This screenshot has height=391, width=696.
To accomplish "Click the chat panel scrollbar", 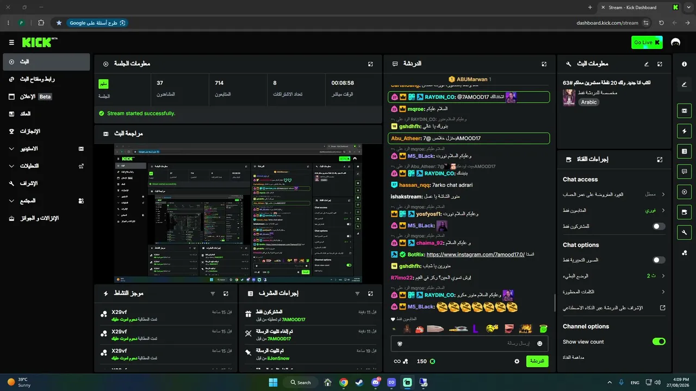I will [555, 302].
